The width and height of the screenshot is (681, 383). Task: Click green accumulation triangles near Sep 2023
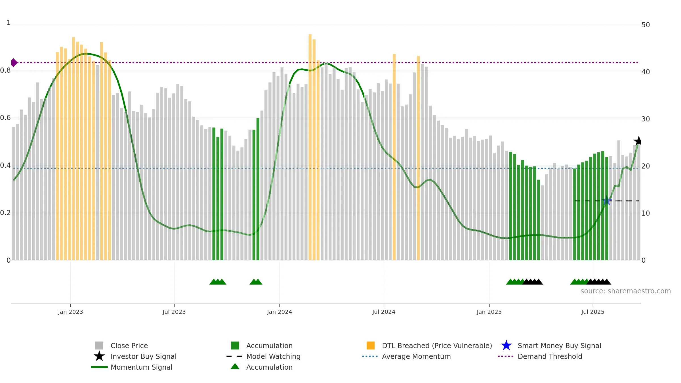pyautogui.click(x=218, y=281)
